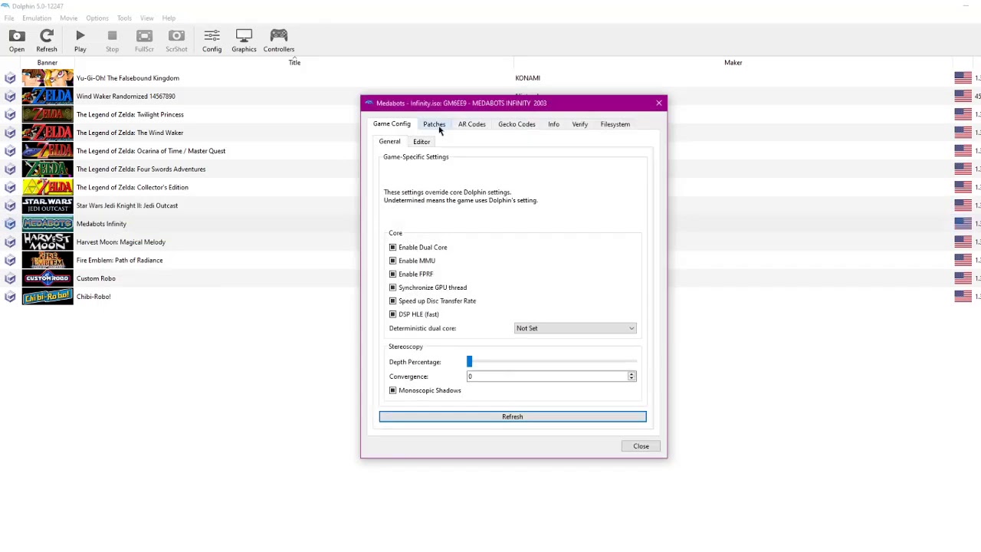Screen dimensions: 981x552
Task: Select the Wind Waker Randomized banner
Action: (48, 97)
